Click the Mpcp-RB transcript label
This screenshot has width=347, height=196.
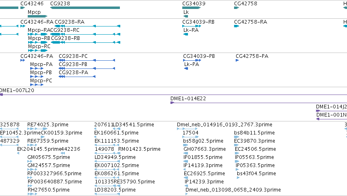39,38
